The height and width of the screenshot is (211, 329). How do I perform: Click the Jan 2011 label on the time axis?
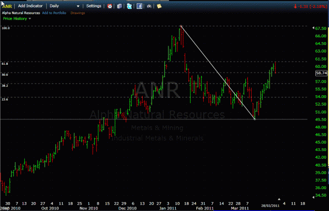[x=168, y=208]
